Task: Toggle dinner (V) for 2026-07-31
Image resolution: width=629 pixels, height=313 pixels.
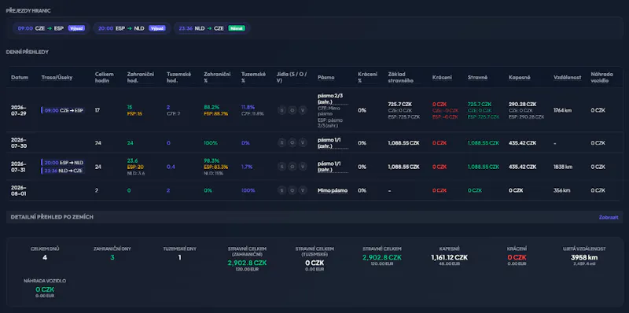Action: 303,167
